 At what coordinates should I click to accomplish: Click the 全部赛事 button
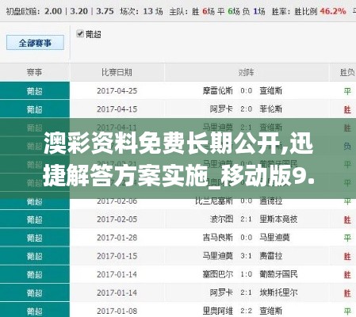click(x=35, y=43)
